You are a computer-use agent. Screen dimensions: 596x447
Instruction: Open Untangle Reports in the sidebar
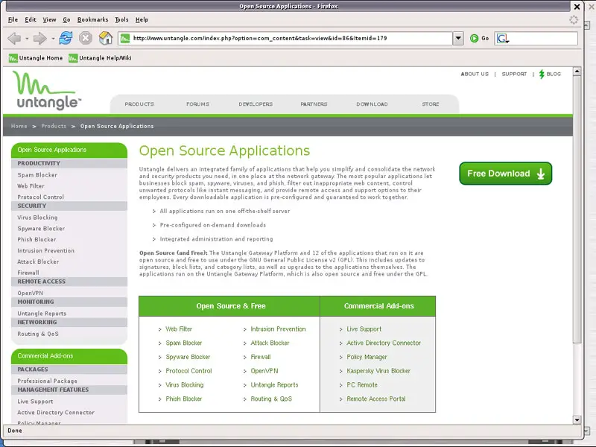pos(42,314)
